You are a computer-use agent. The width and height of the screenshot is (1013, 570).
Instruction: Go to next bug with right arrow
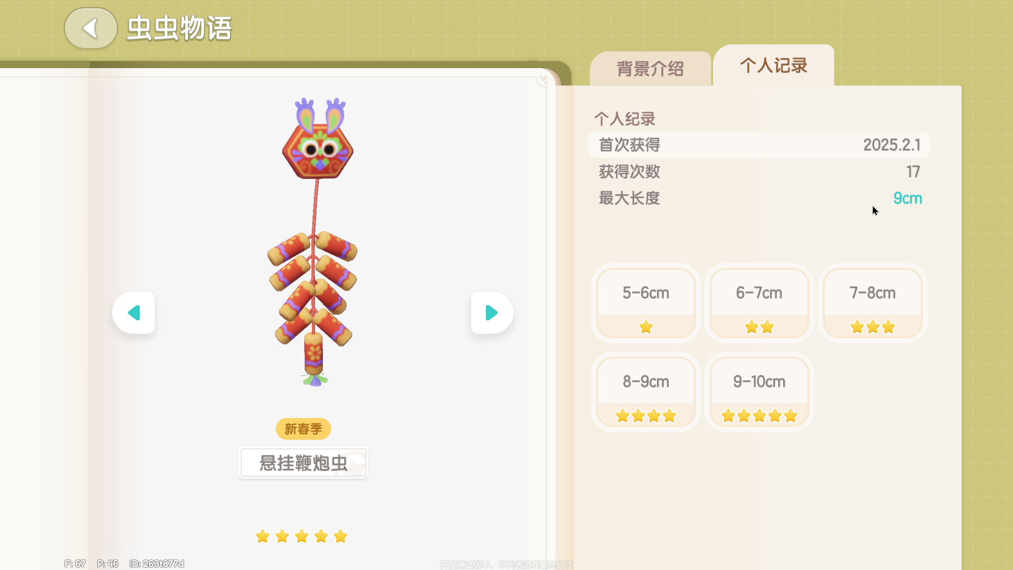click(491, 312)
